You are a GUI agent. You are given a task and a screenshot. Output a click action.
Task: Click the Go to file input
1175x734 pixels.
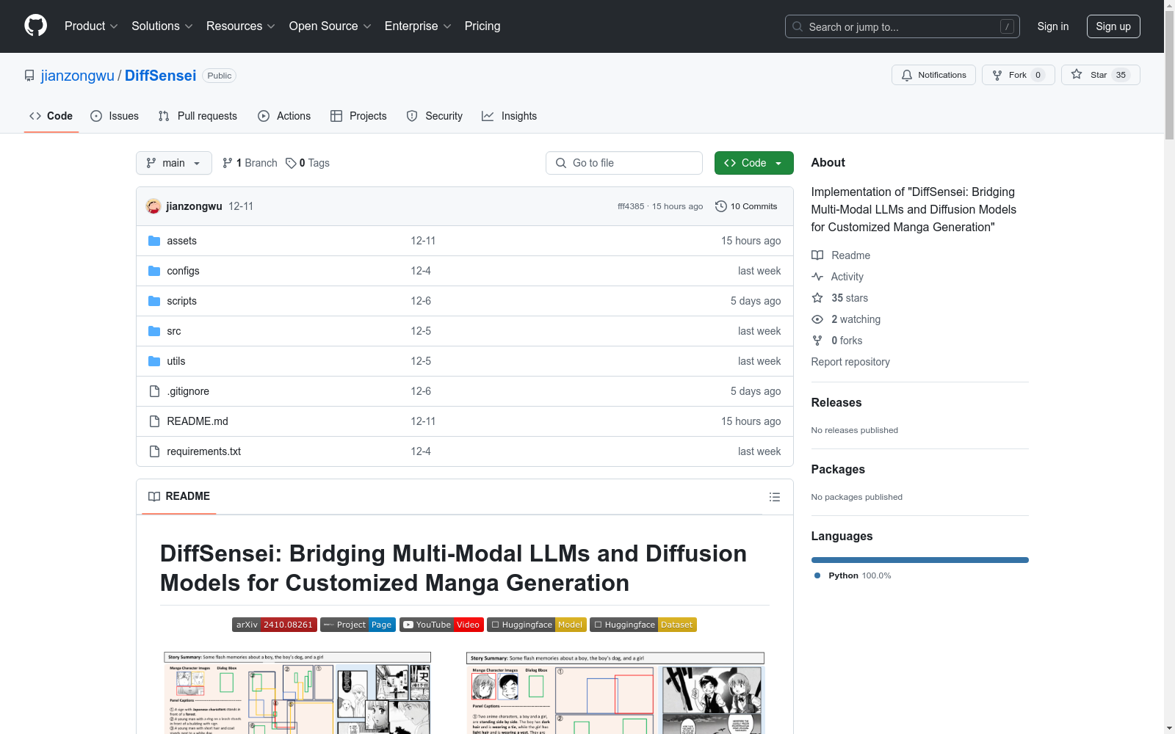pos(624,163)
